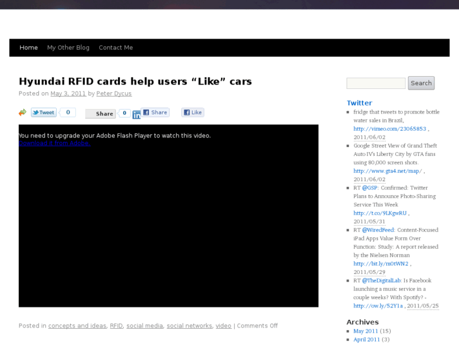This screenshot has width=459, height=344.
Task: Click the 2011/05/31 tweet date
Action: click(x=369, y=222)
